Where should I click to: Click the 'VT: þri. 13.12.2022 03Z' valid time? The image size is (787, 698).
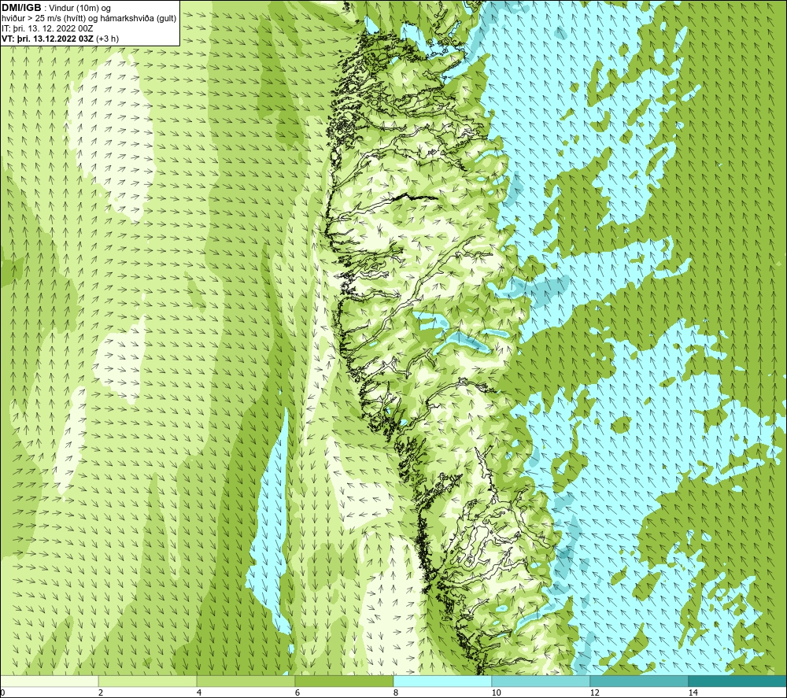tap(47, 39)
